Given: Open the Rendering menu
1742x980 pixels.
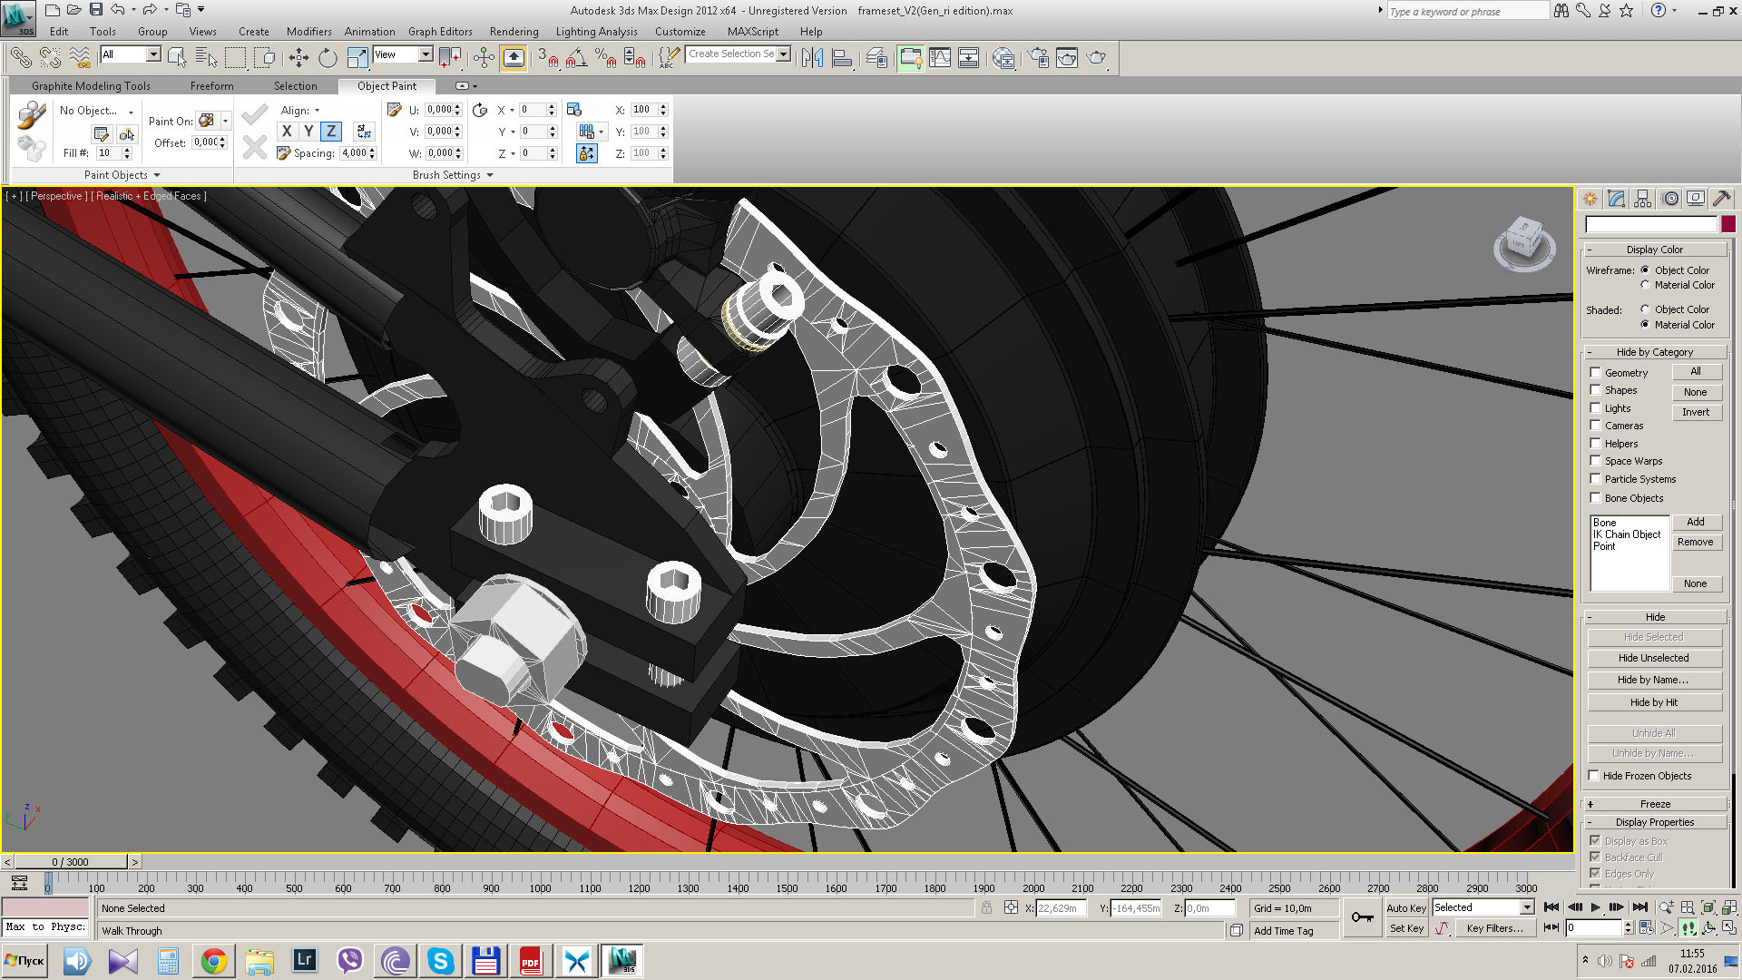Looking at the screenshot, I should [x=514, y=32].
